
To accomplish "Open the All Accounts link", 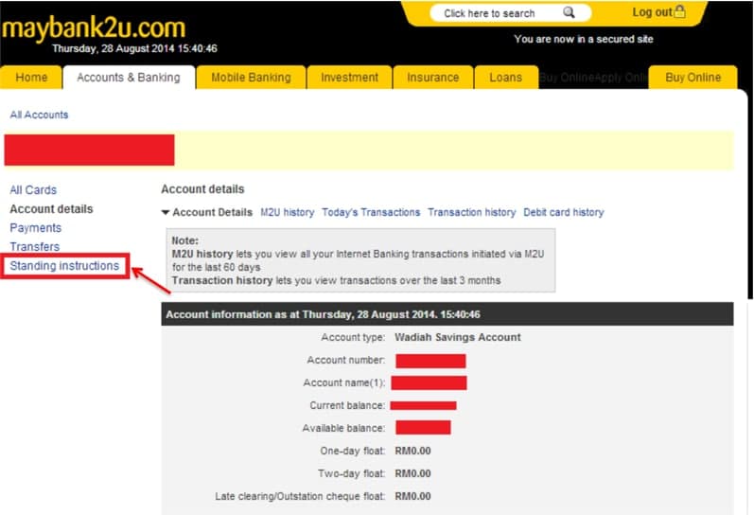I will (x=39, y=115).
